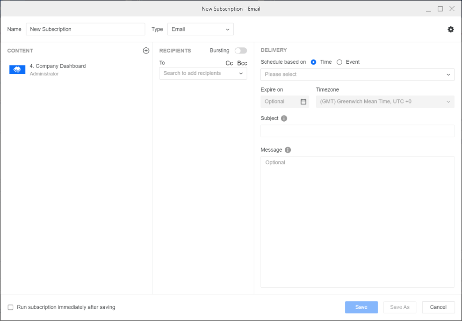
Task: Check Run subscription immediately after saving
Action: coord(11,307)
